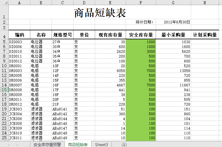The image size is (222, 147).
Task: Click column A header
Action: [19, 3]
